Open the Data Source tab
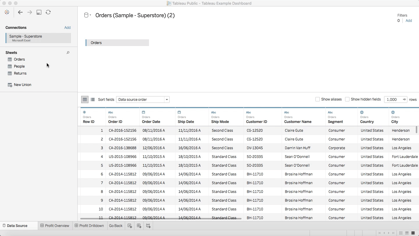 click(x=19, y=226)
